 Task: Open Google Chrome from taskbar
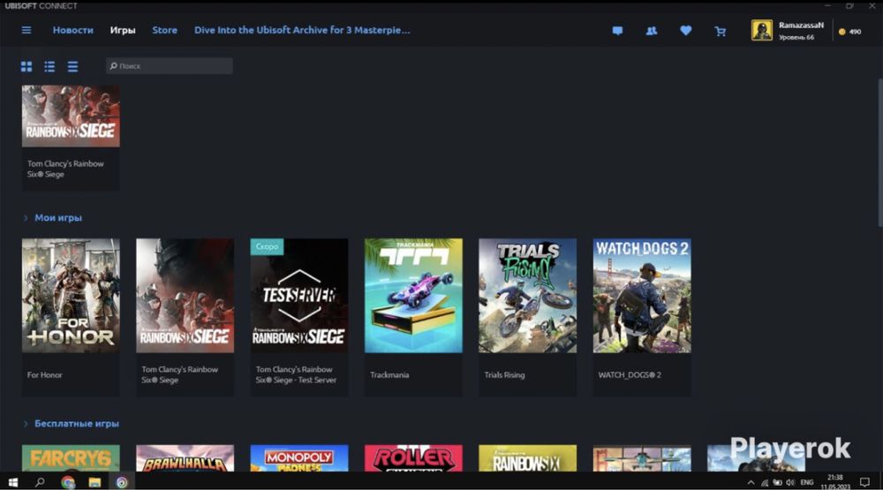point(68,482)
